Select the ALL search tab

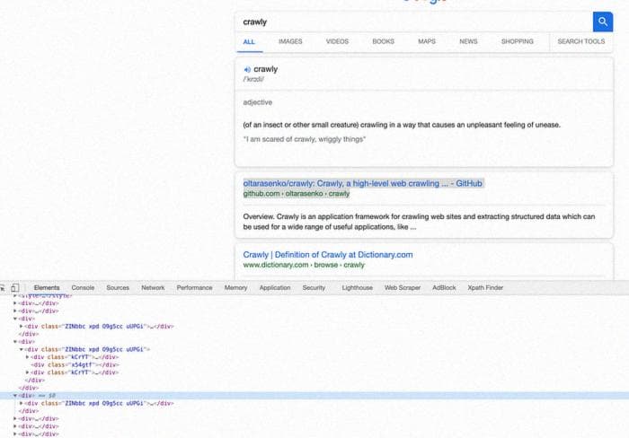(x=249, y=41)
